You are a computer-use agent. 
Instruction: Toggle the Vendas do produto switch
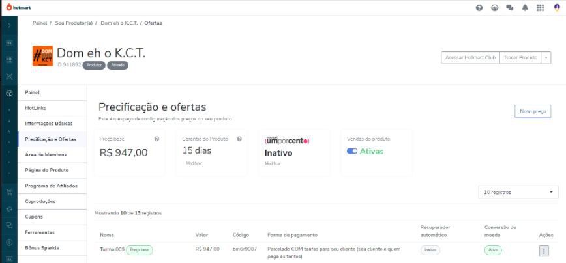[352, 151]
